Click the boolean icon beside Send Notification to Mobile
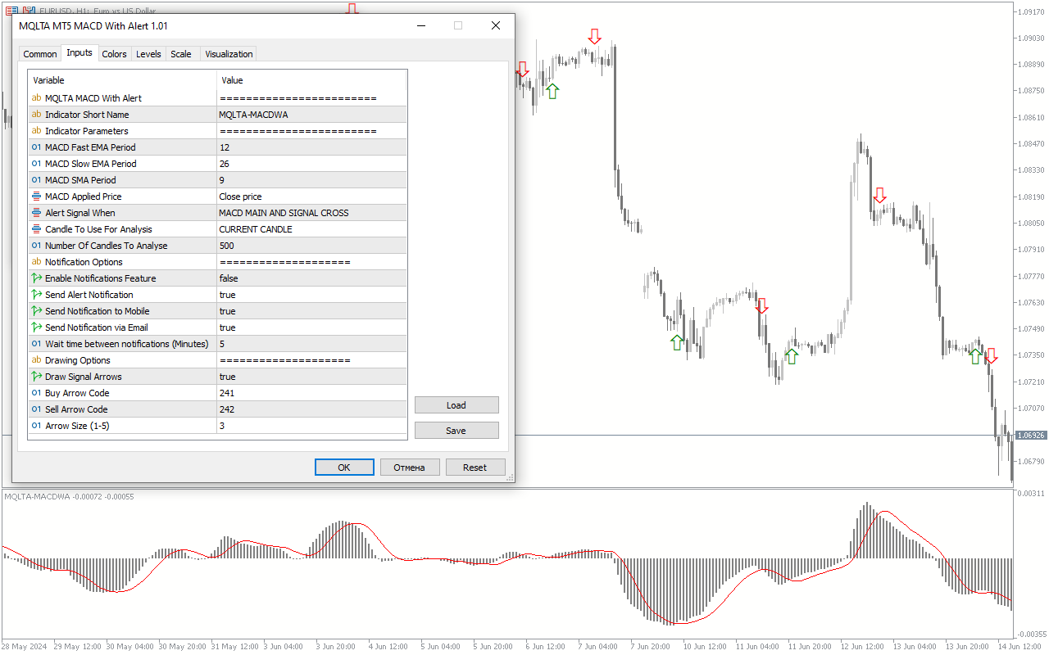This screenshot has height=655, width=1049. 36,311
